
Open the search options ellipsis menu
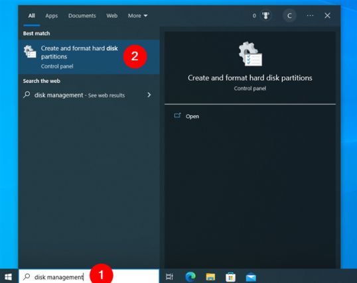310,16
